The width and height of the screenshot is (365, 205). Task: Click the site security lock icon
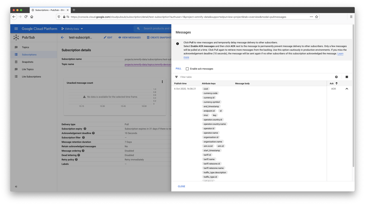coord(64,17)
